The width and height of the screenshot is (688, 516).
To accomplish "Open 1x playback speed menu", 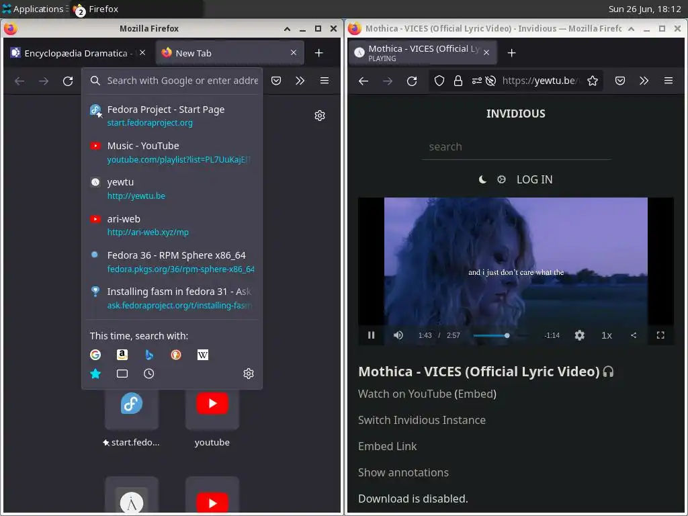I will 607,335.
